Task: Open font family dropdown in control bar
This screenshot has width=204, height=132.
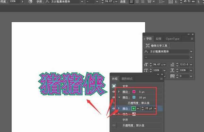Action: tap(82, 2)
